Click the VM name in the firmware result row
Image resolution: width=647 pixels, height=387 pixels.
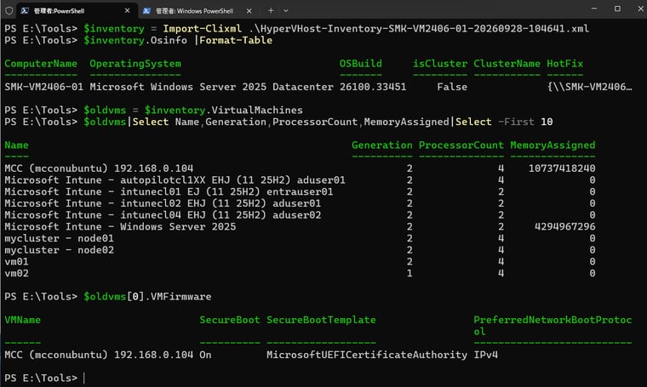tap(99, 355)
